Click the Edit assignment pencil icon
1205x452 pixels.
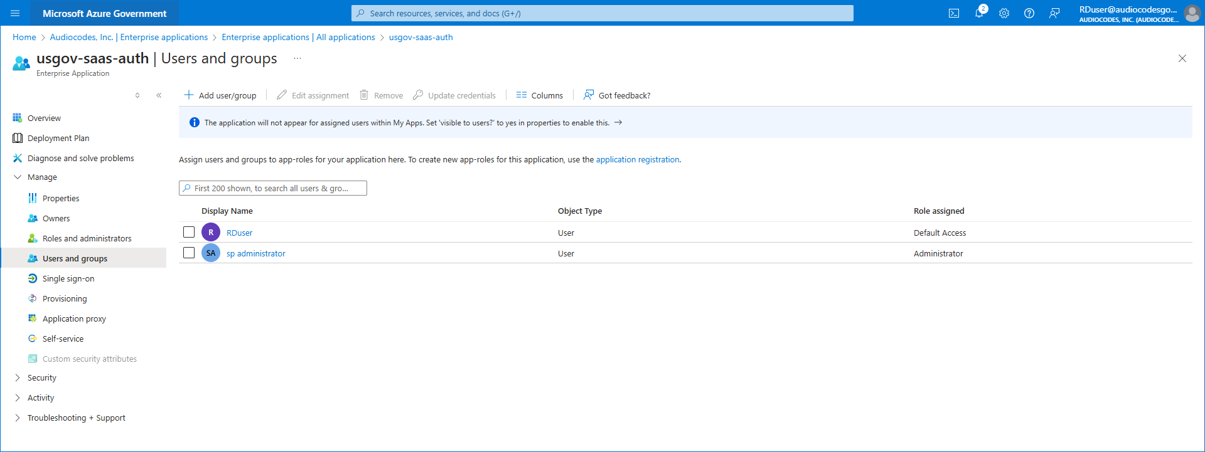[282, 95]
